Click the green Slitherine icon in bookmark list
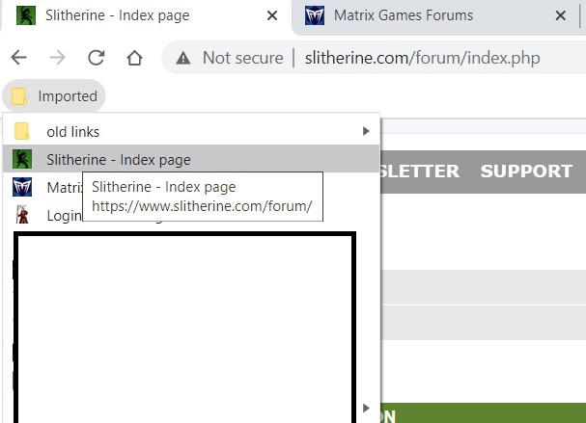The height and width of the screenshot is (423, 586). (x=22, y=159)
